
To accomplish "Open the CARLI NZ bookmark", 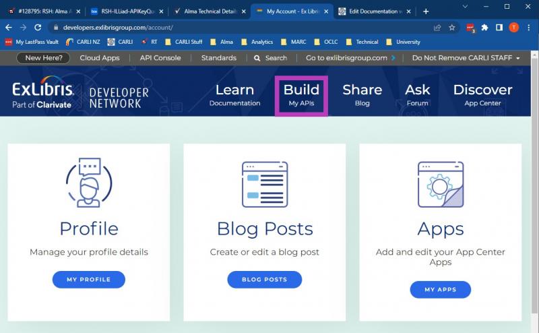I will [x=83, y=42].
